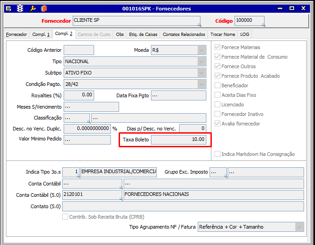
Task: Switch to the Compl. 1 tab
Action: click(41, 35)
